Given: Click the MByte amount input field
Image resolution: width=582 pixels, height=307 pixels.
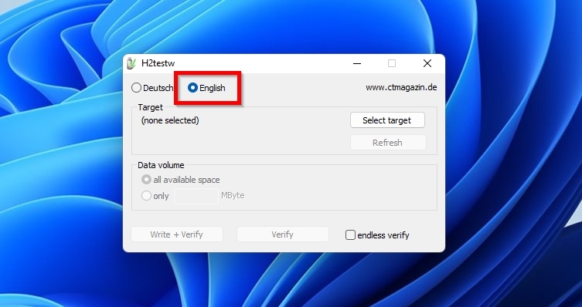Looking at the screenshot, I should point(196,196).
